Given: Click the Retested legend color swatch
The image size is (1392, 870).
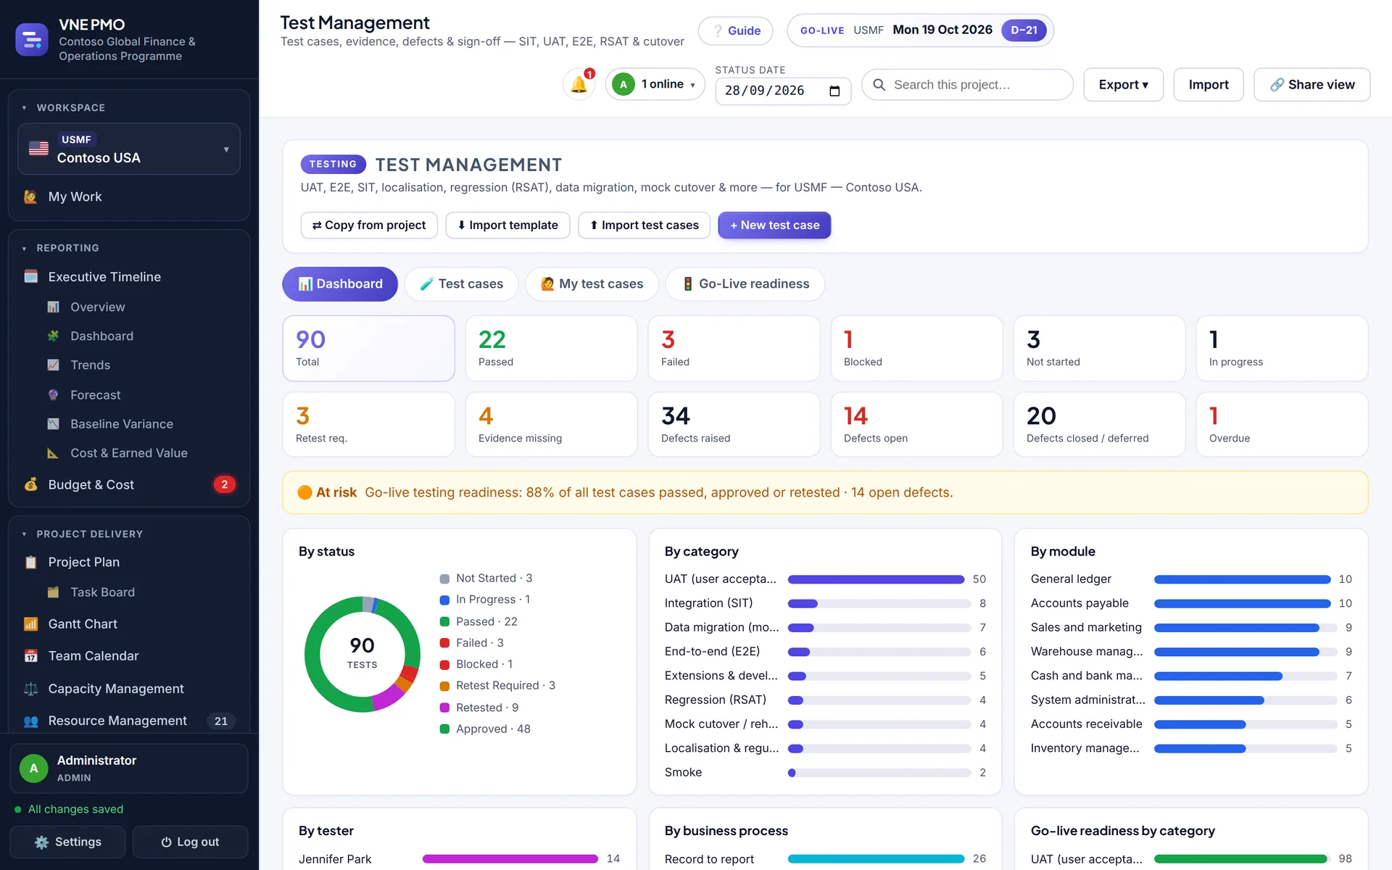Looking at the screenshot, I should coord(444,708).
